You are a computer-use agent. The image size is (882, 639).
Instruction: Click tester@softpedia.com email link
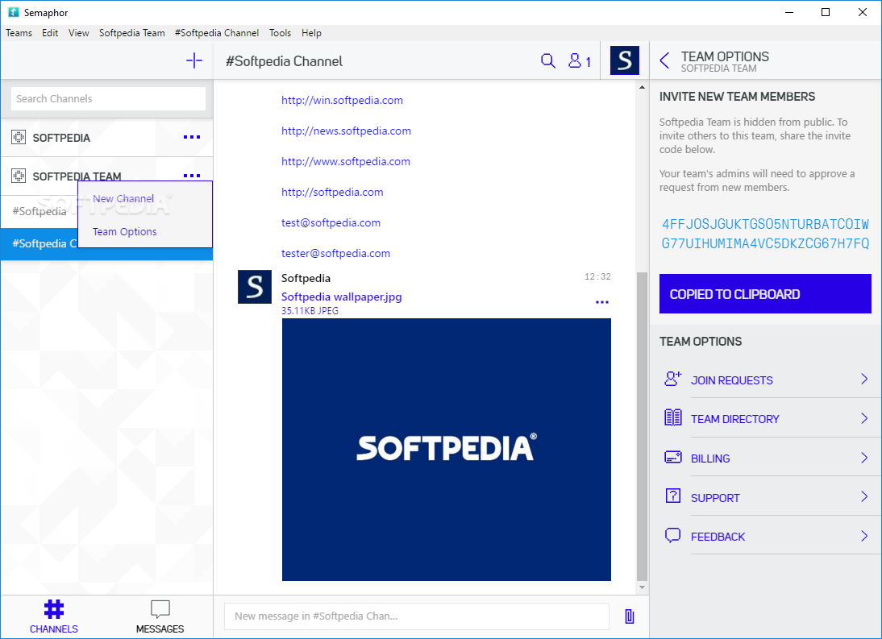pos(335,254)
